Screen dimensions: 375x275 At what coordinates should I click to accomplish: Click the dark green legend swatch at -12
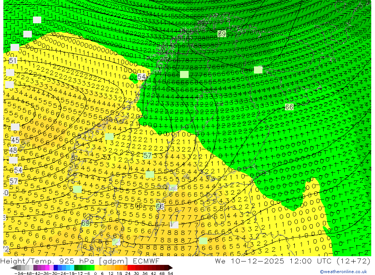pyautogui.click(x=76, y=267)
